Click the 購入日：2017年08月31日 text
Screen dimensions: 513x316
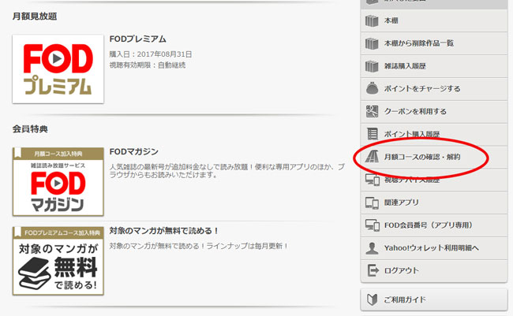pyautogui.click(x=151, y=54)
